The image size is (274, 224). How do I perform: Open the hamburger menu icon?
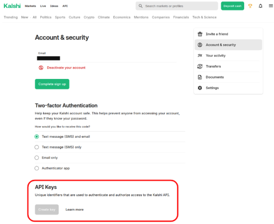[271, 6]
